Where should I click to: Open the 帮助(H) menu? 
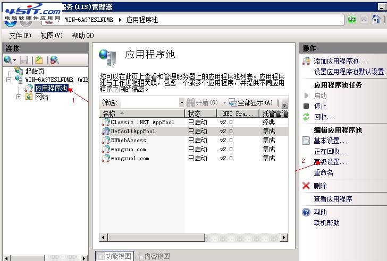[83, 36]
